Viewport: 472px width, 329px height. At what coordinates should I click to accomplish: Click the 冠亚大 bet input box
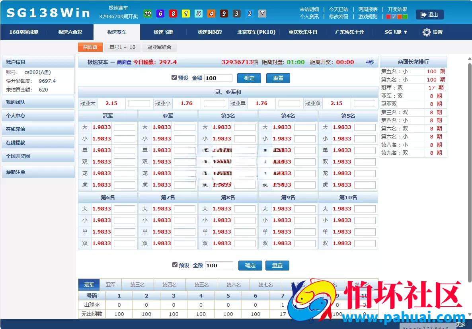click(139, 103)
